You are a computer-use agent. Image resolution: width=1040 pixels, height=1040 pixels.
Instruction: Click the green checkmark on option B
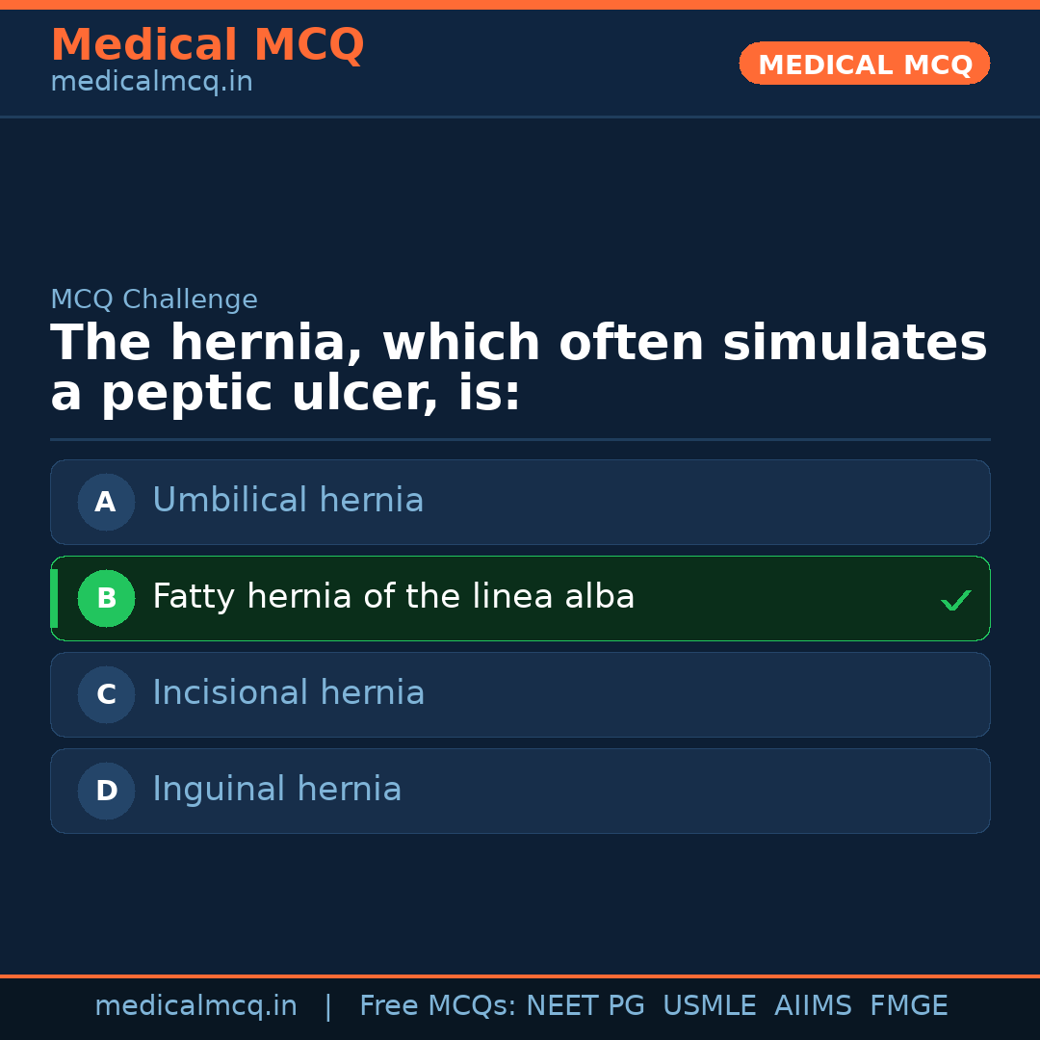955,600
